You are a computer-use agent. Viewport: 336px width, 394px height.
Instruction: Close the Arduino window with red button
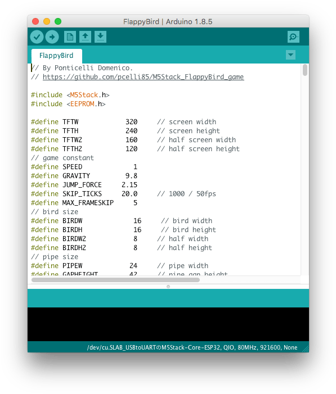[x=35, y=21]
